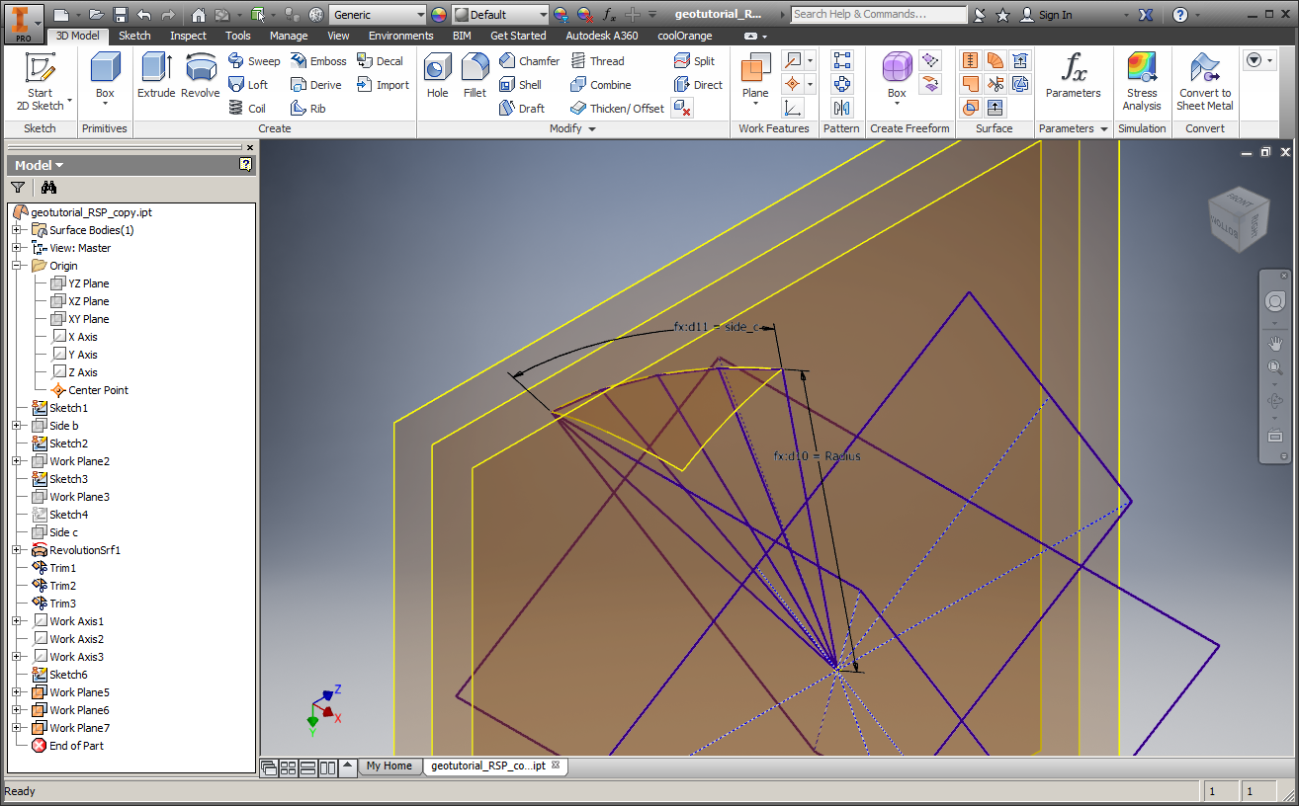Open the Default appearance dropdown
The image size is (1299, 806).
click(543, 15)
